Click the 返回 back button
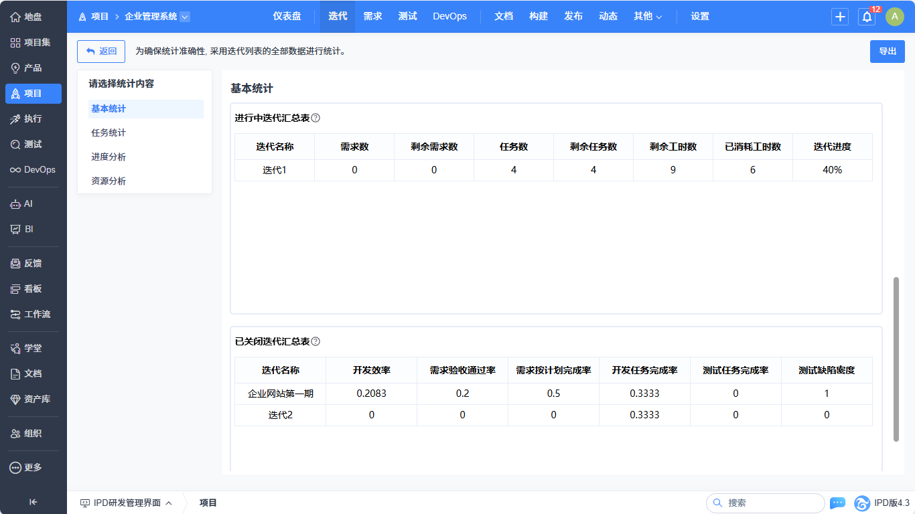This screenshot has width=915, height=514. pos(101,51)
